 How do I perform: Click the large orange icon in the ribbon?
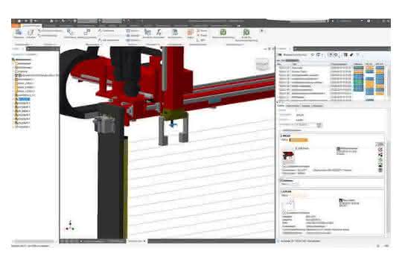pyautogui.click(x=191, y=33)
